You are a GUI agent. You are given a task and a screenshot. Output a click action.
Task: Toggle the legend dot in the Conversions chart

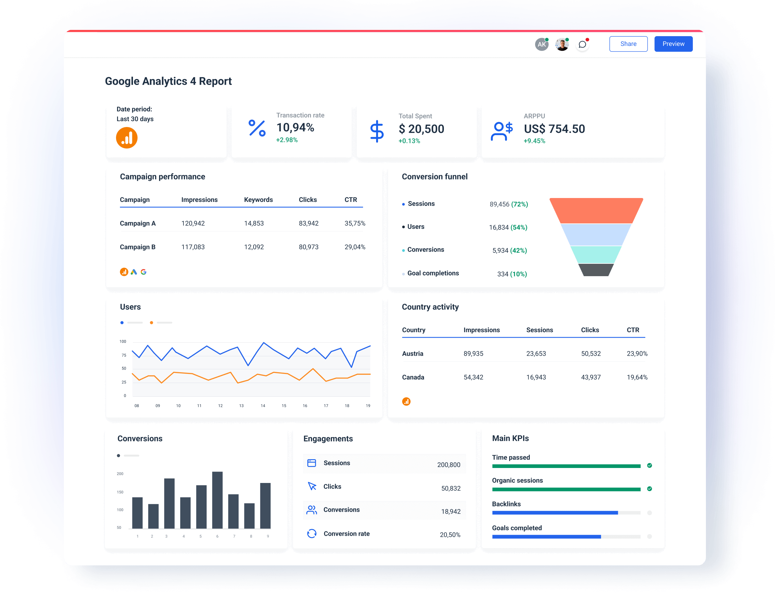[x=118, y=456]
